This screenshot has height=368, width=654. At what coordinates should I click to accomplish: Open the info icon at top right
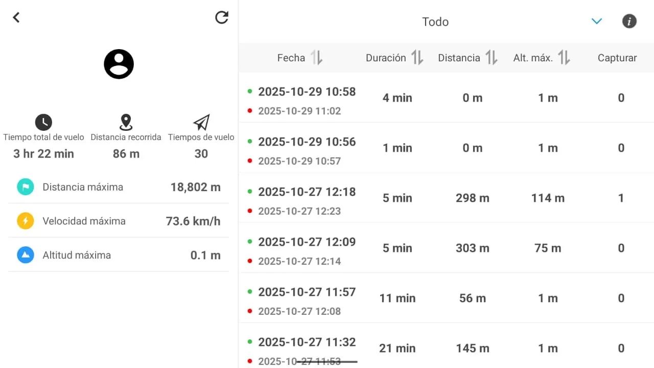[x=629, y=21]
